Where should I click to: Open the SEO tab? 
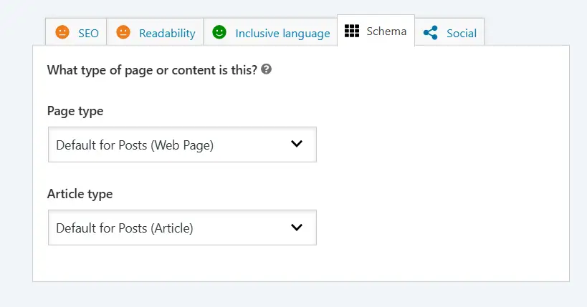coord(76,32)
